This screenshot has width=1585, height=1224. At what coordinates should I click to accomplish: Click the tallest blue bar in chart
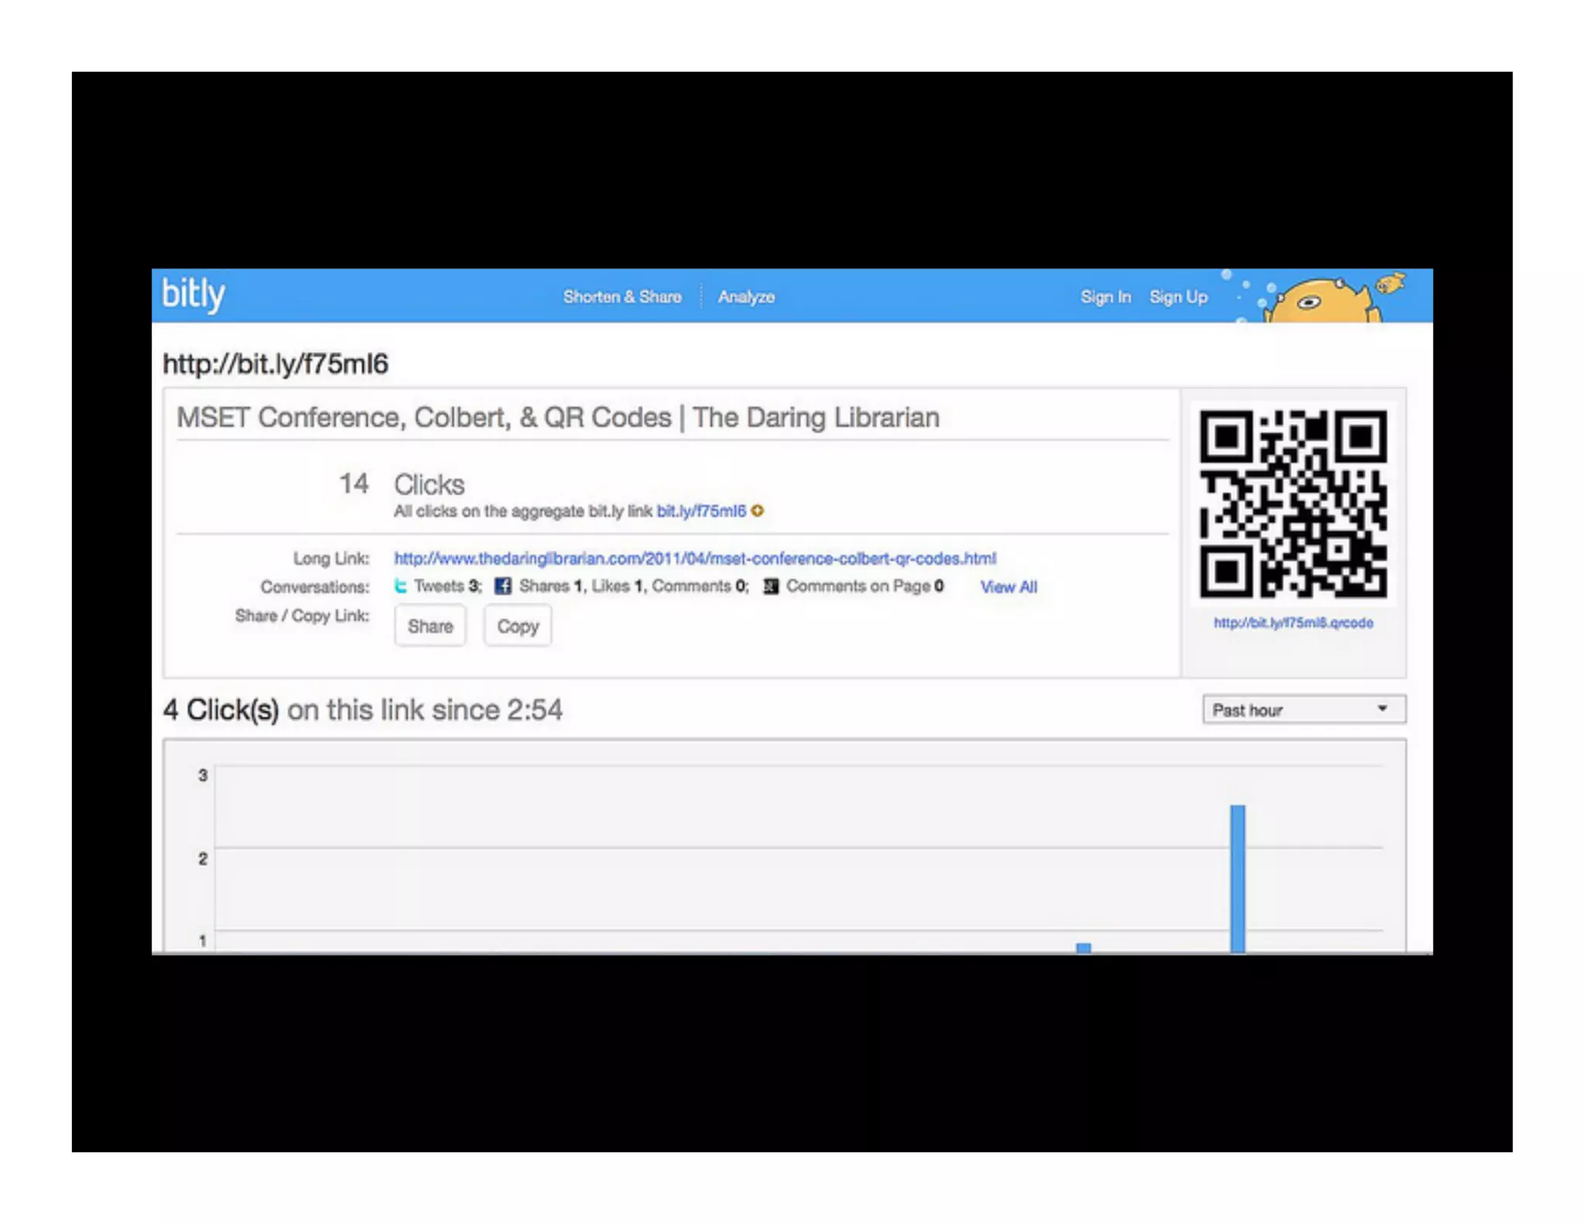tap(1238, 877)
